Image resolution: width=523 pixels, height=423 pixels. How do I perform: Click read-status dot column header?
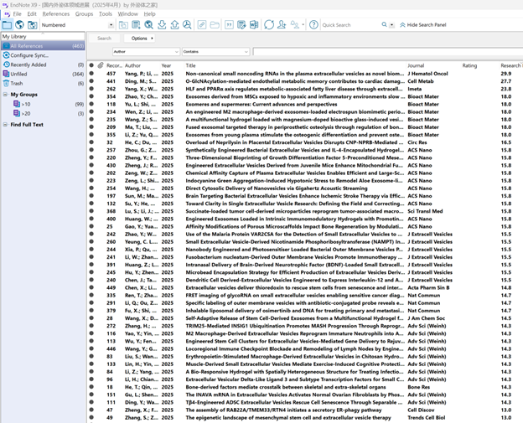tap(91, 65)
